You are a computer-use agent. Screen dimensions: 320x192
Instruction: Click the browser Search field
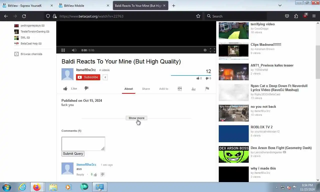coord(236,16)
